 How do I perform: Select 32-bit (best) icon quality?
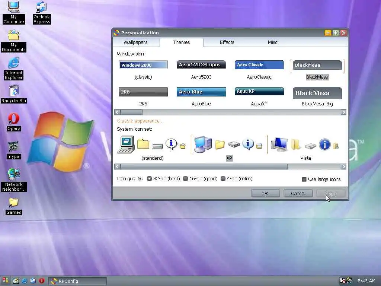coord(163,179)
